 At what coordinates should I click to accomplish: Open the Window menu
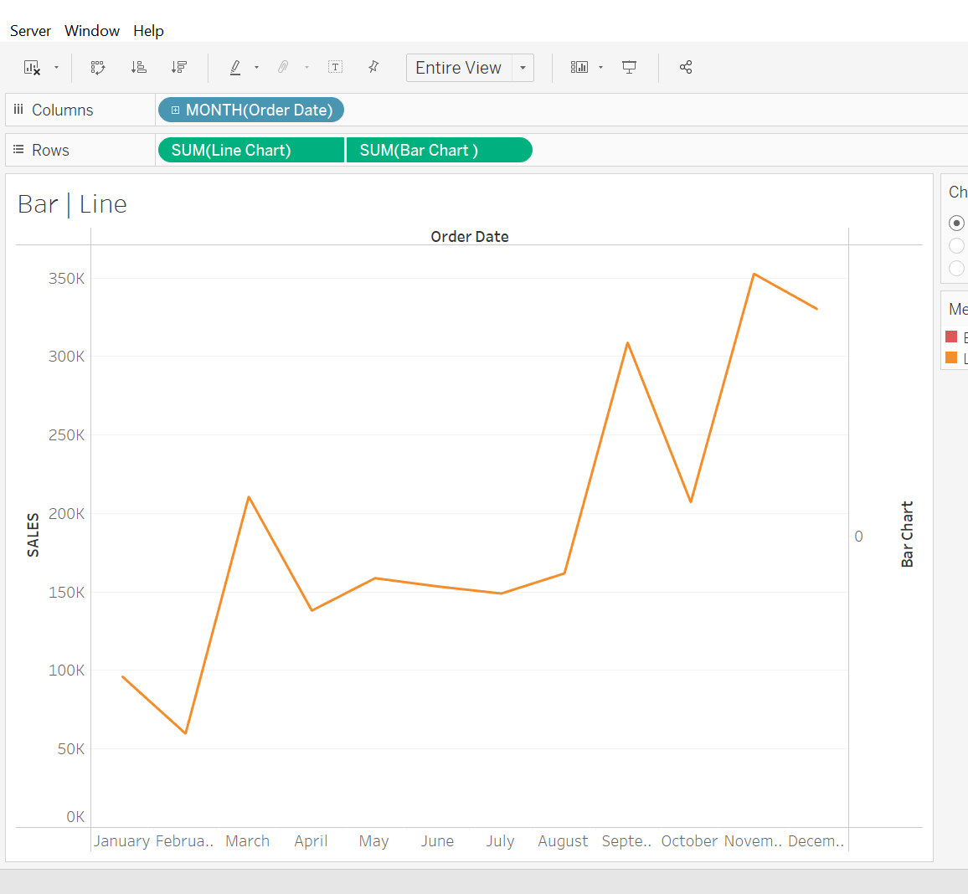click(x=92, y=31)
